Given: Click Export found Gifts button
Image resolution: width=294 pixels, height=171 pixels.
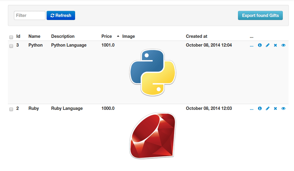Looking at the screenshot, I should [x=260, y=15].
